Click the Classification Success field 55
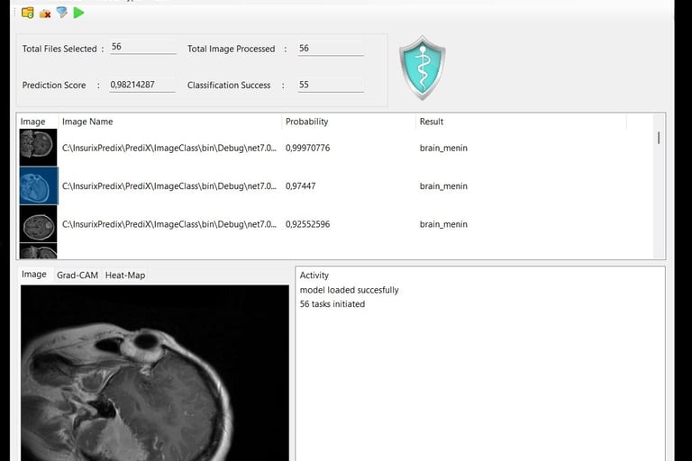The width and height of the screenshot is (692, 461). (x=331, y=85)
